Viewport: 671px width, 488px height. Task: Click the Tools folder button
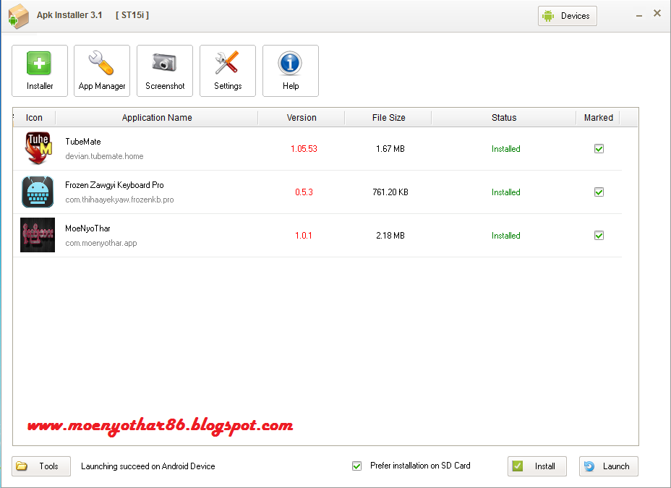tap(41, 466)
